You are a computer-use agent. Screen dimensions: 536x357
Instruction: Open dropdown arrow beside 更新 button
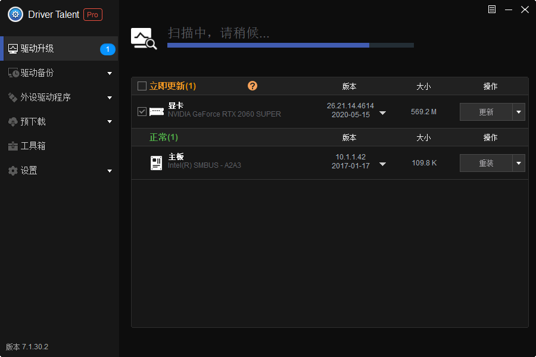click(x=519, y=112)
